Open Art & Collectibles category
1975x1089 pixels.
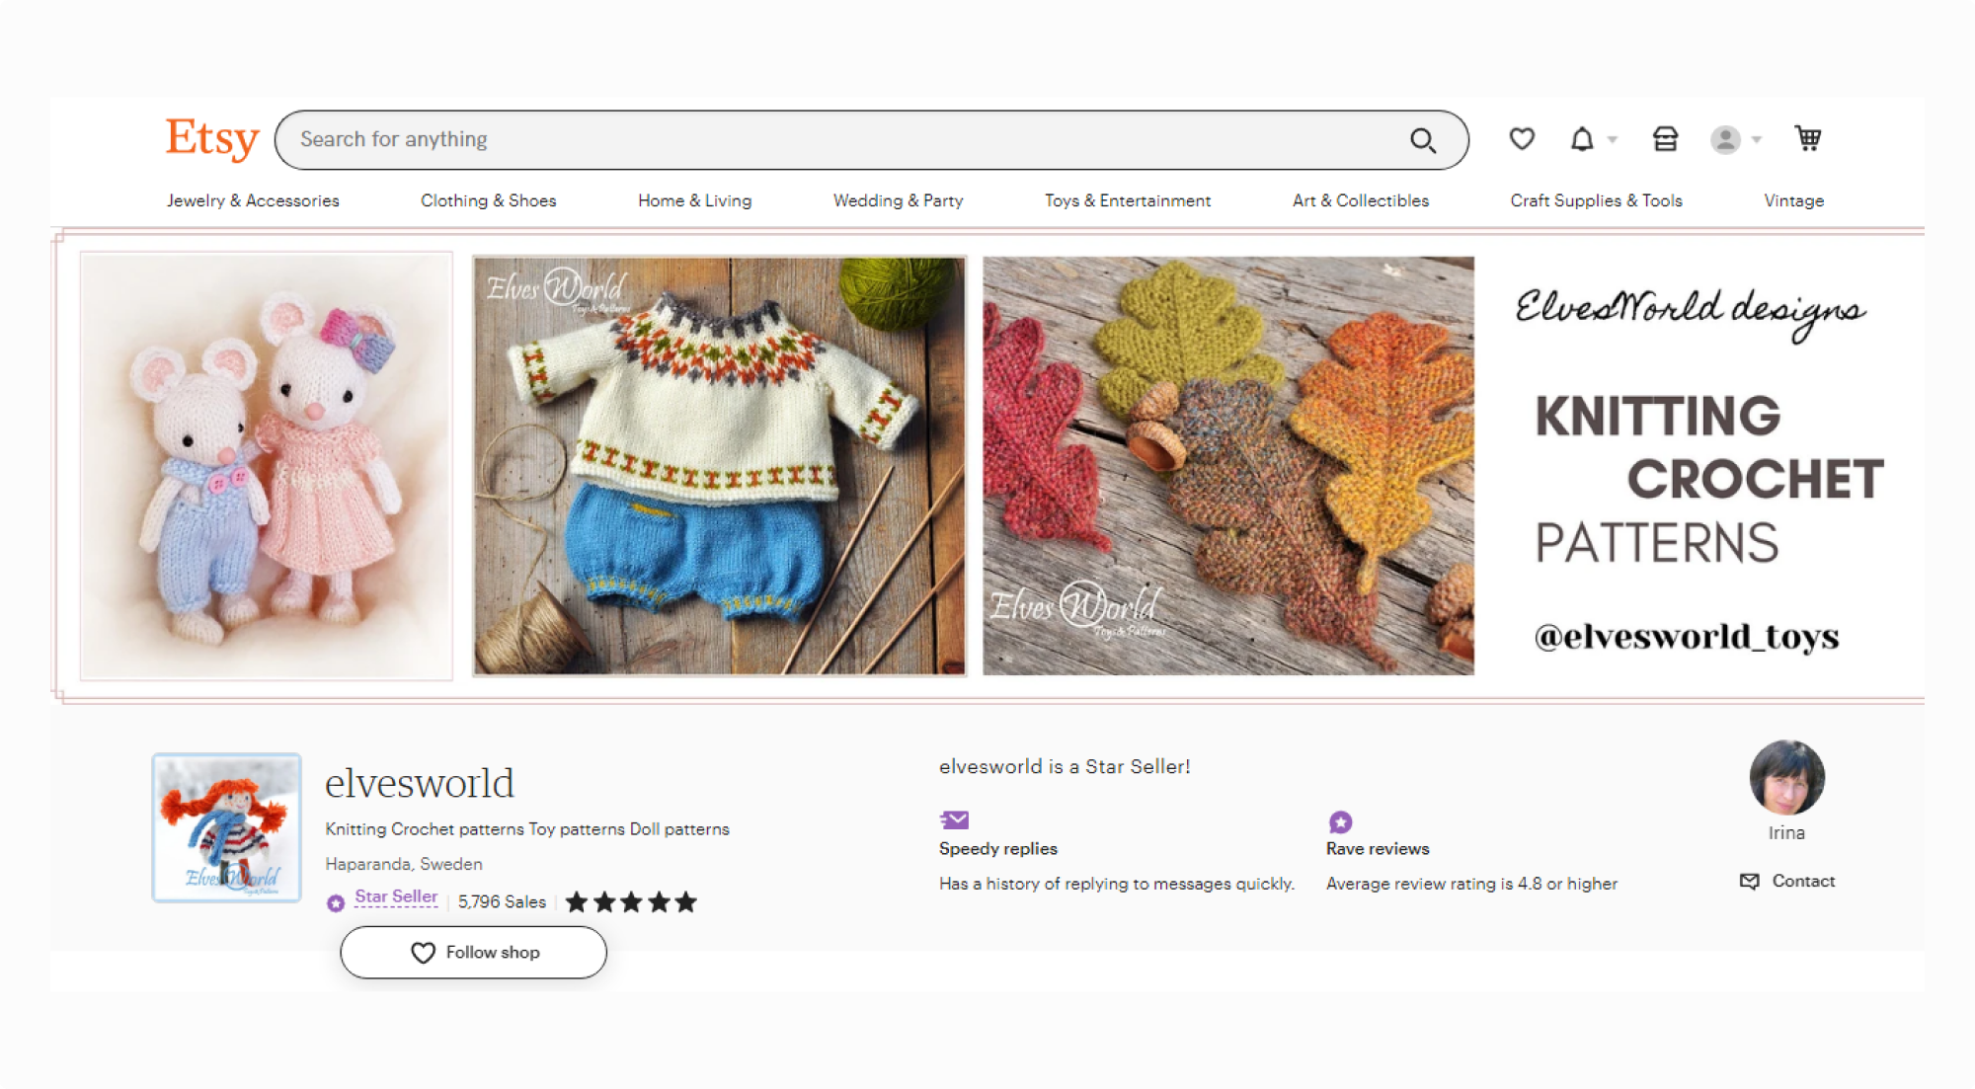[1361, 200]
